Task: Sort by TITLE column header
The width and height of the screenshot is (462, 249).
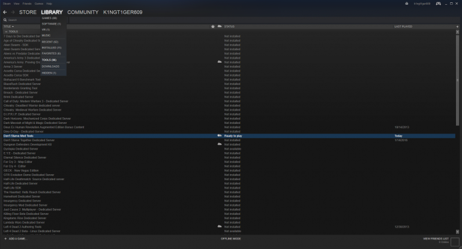Action: (x=8, y=26)
